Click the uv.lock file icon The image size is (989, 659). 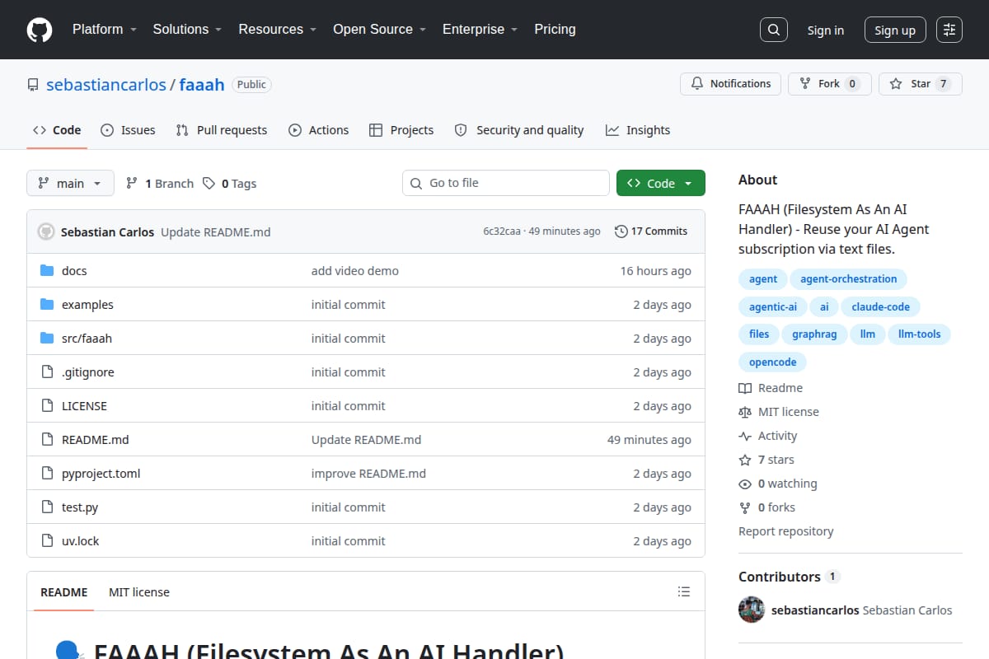click(47, 540)
